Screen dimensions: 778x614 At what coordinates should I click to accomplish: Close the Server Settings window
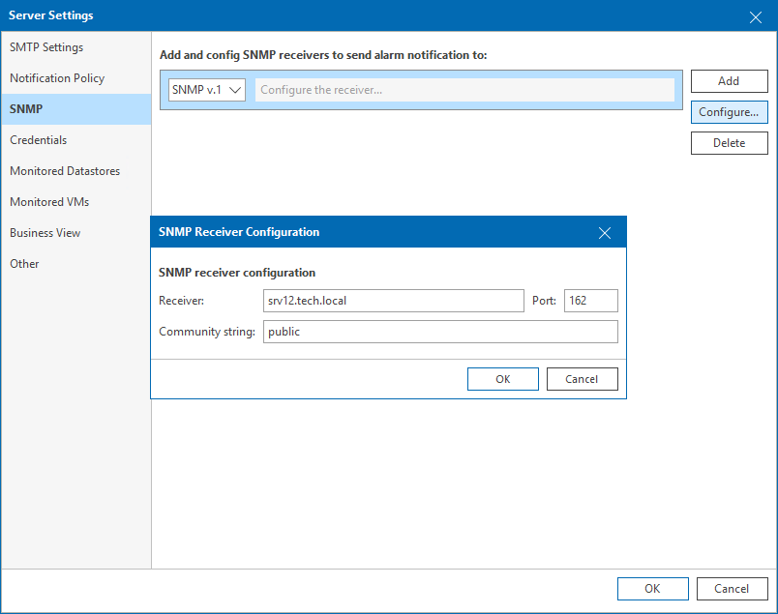tap(756, 15)
